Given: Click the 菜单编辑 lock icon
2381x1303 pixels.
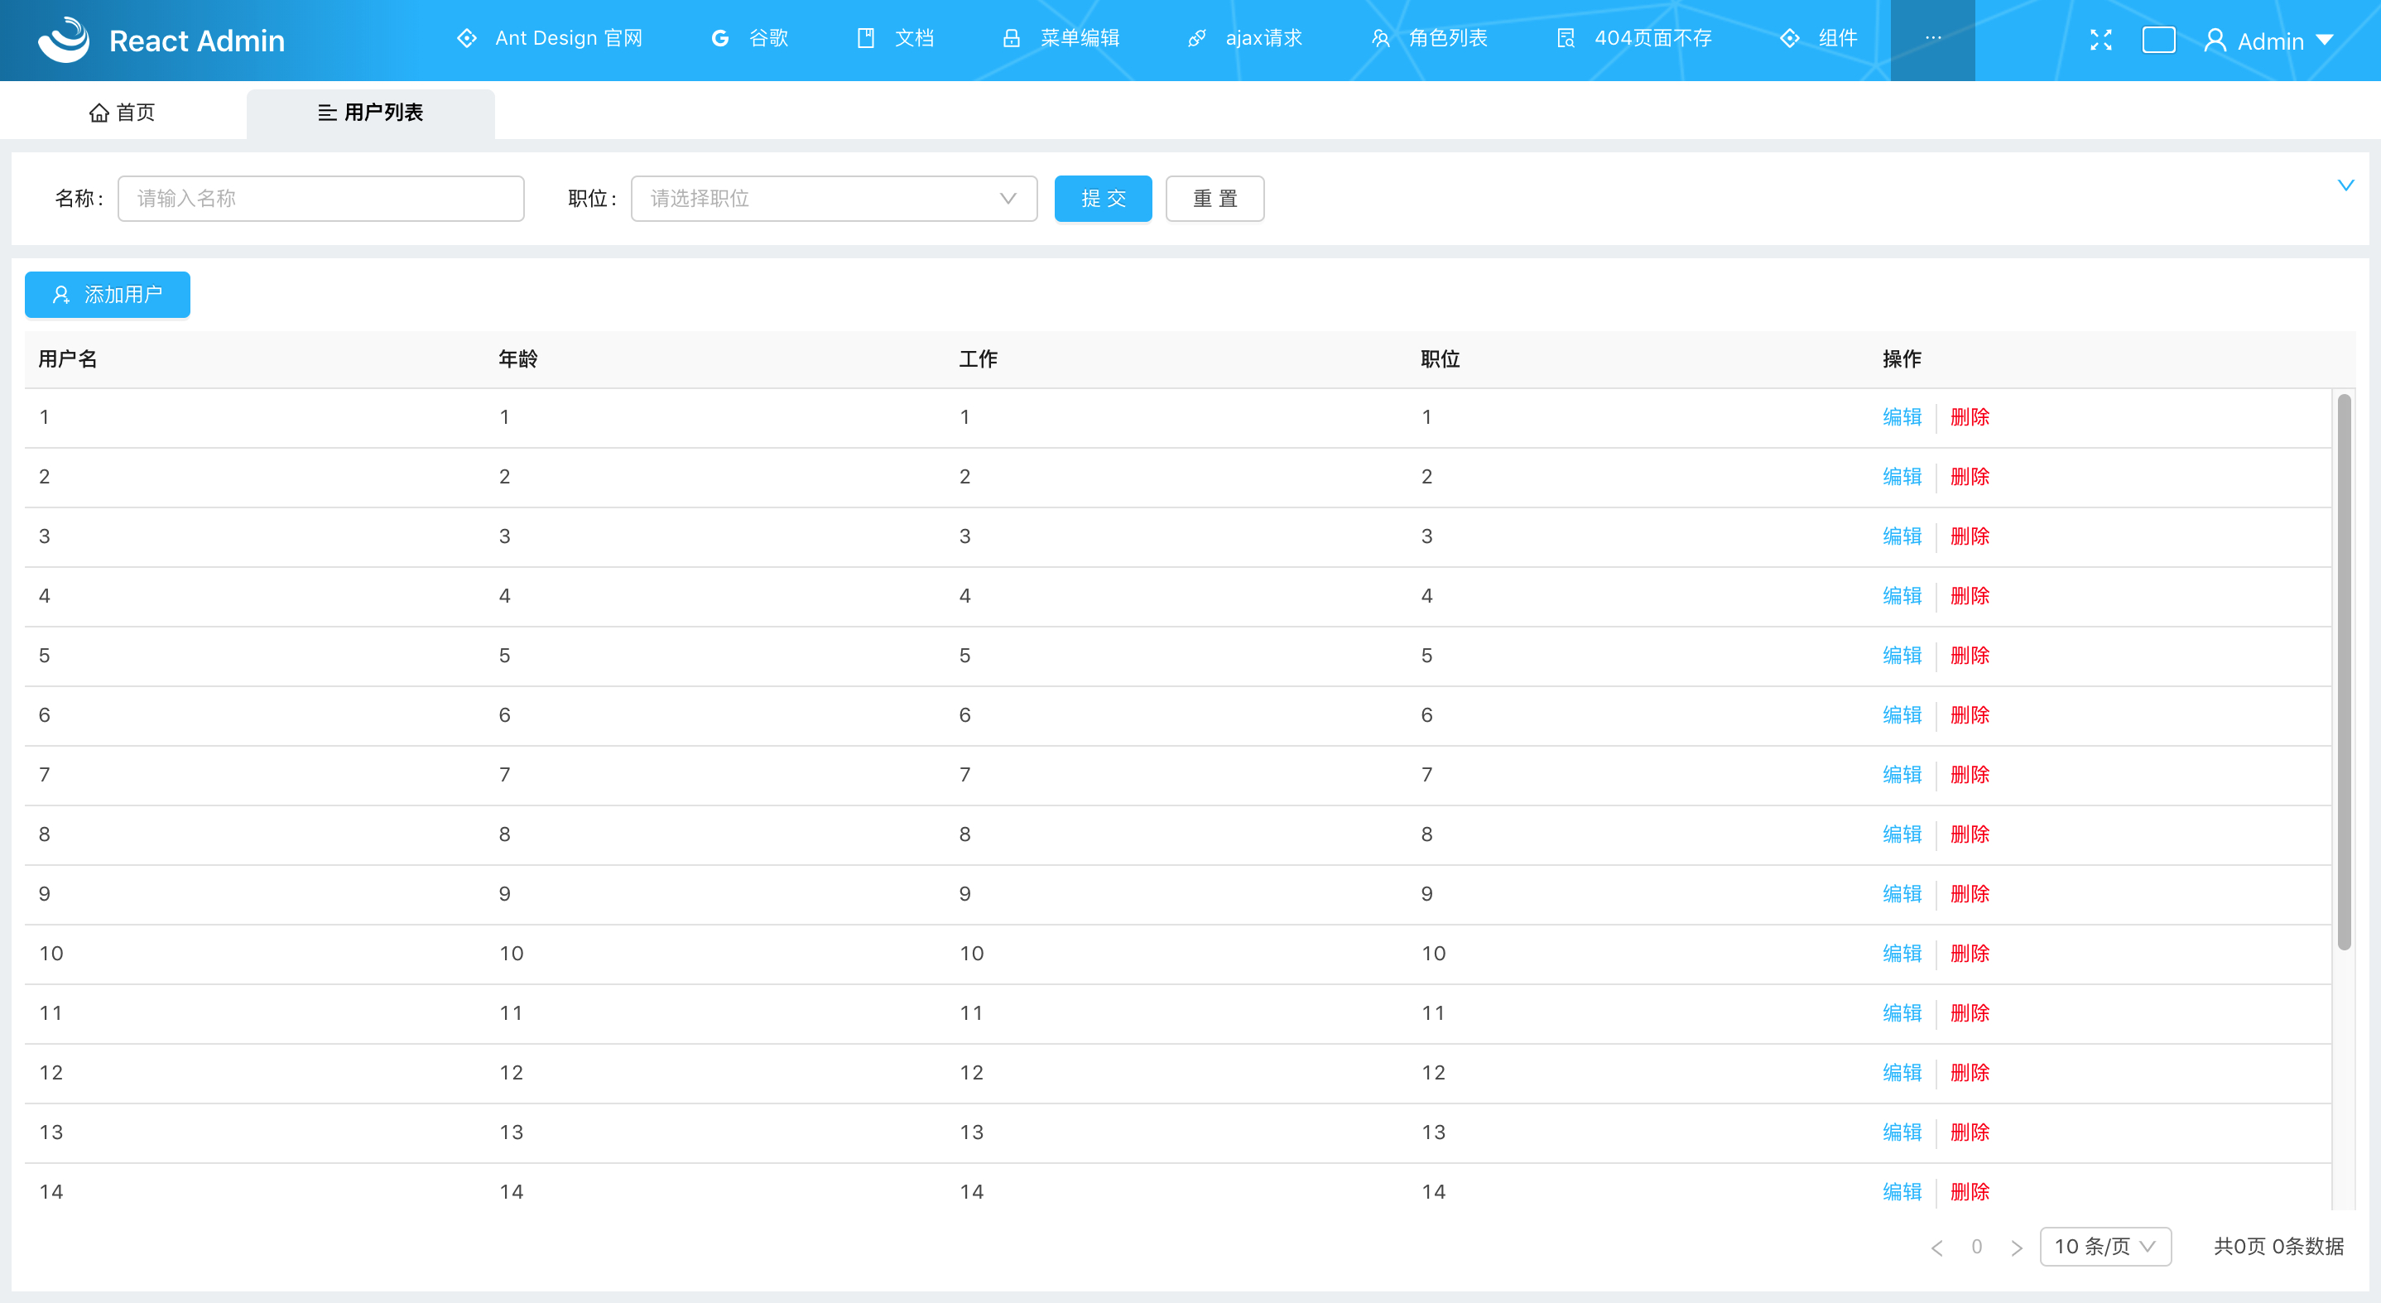Looking at the screenshot, I should click(x=1011, y=38).
